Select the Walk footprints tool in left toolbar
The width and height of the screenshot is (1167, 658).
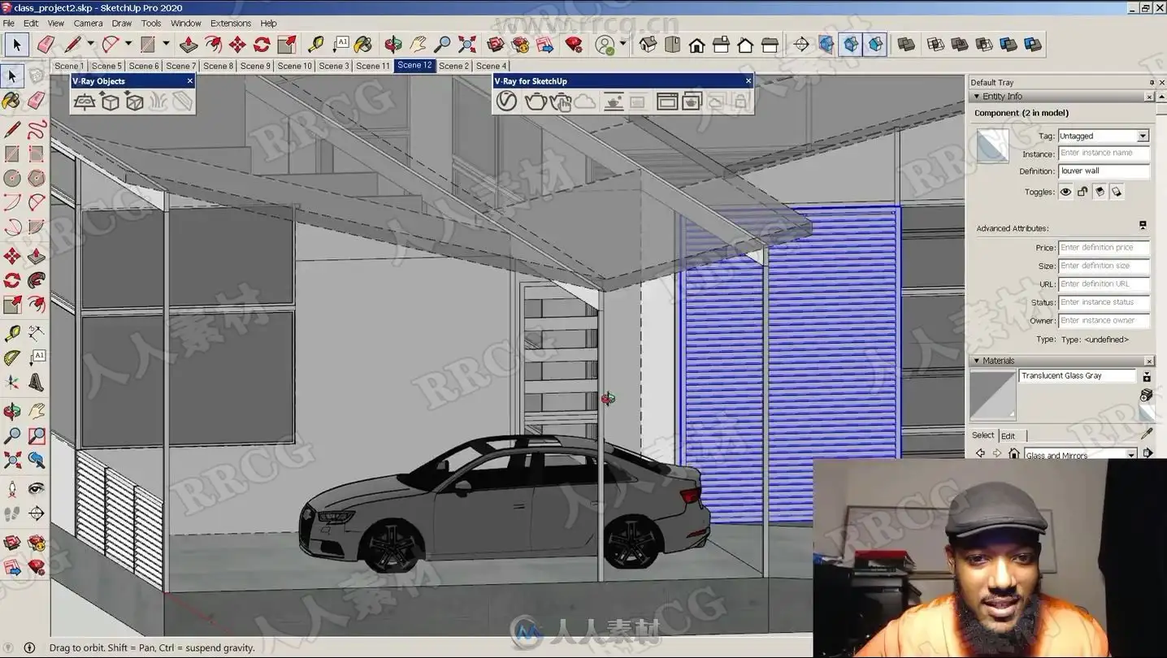[x=12, y=513]
